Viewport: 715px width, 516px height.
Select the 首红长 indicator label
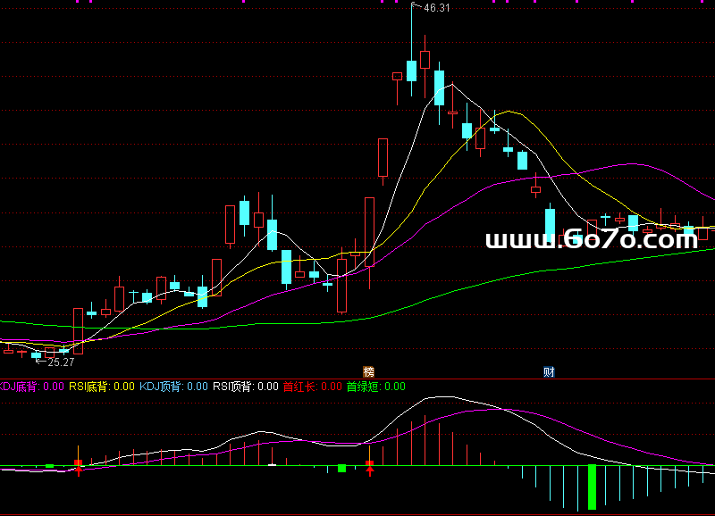point(312,387)
